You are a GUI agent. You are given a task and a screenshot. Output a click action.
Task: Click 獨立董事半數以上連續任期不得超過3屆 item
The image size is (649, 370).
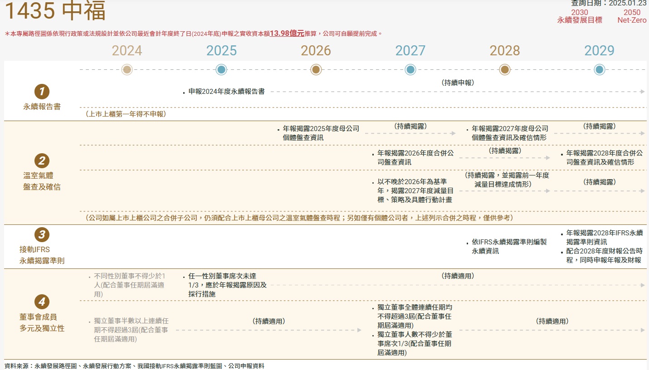pyautogui.click(x=131, y=330)
